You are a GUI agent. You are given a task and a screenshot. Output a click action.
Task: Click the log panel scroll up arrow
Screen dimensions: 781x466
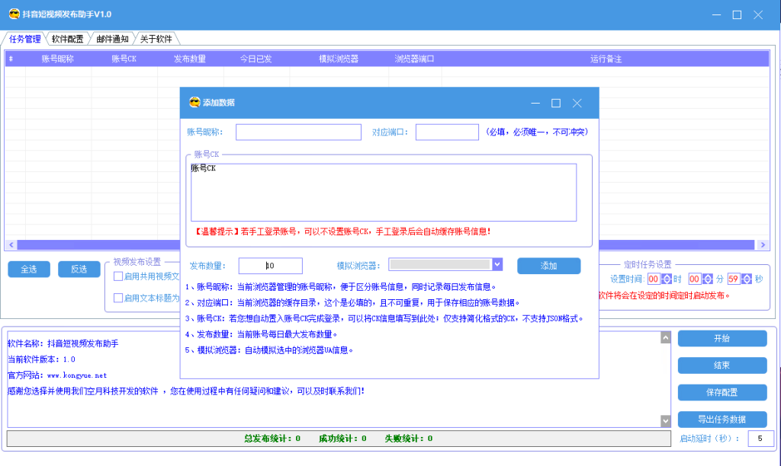click(x=665, y=337)
